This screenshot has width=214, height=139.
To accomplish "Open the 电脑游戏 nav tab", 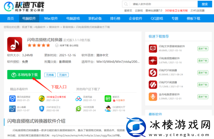I will click(x=73, y=18).
